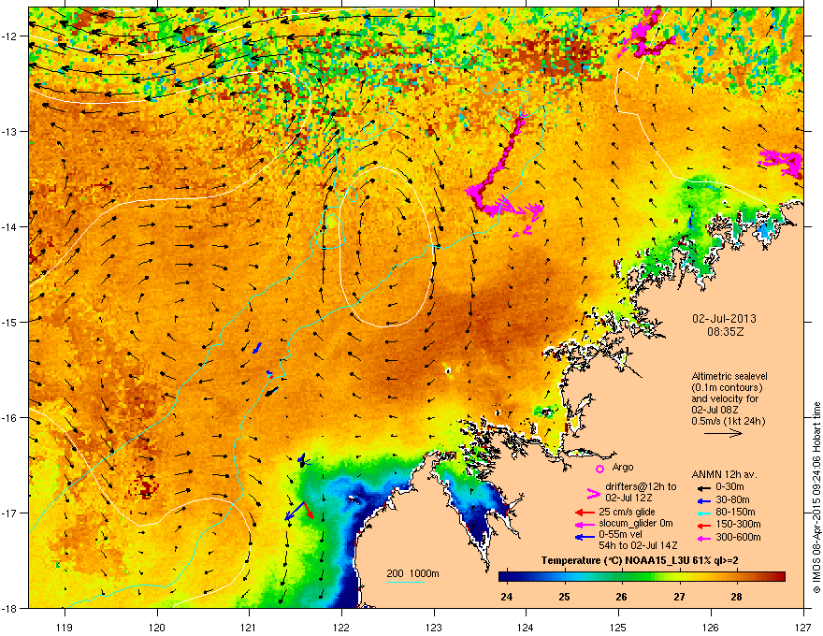Click the date label 02-Jul-2013
This screenshot has width=823, height=636.
click(x=724, y=319)
